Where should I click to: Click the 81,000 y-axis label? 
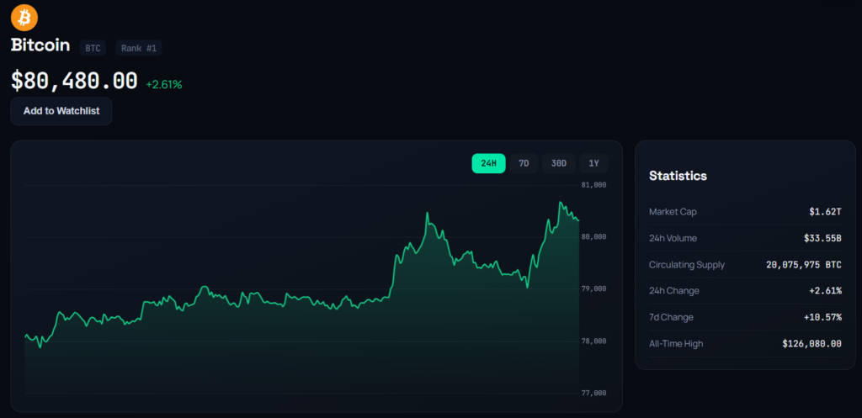pyautogui.click(x=593, y=185)
